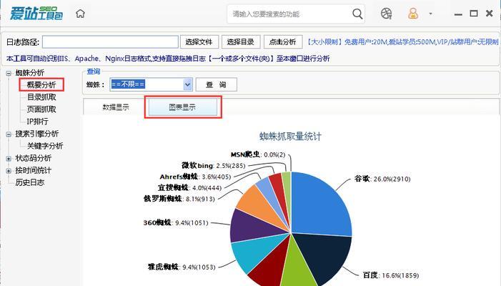Viewport: 501px width, 286px height.
Task: Click the 谷歌 26.0% chart label
Action: pos(382,179)
